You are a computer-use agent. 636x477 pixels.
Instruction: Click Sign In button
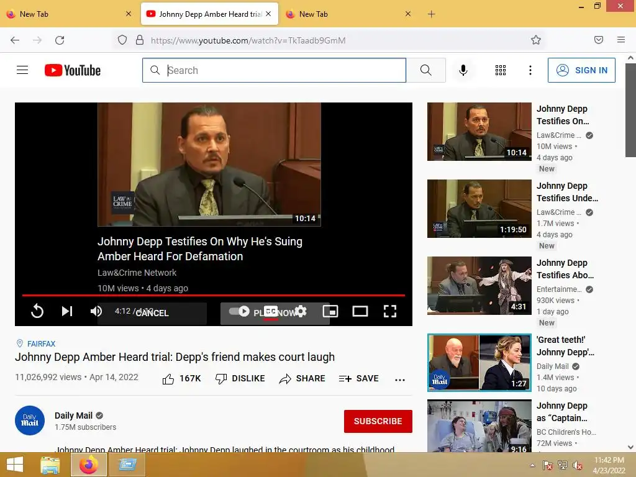pyautogui.click(x=581, y=70)
